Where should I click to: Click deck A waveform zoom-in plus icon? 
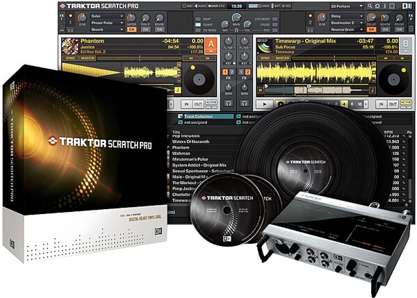tap(179, 65)
